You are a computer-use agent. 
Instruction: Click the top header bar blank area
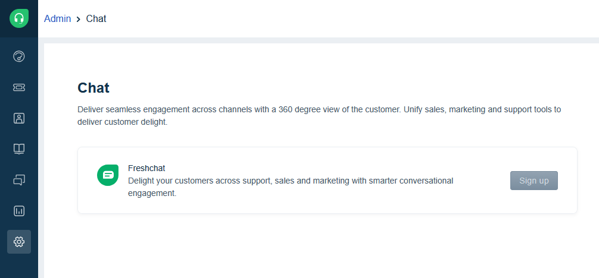click(x=357, y=18)
